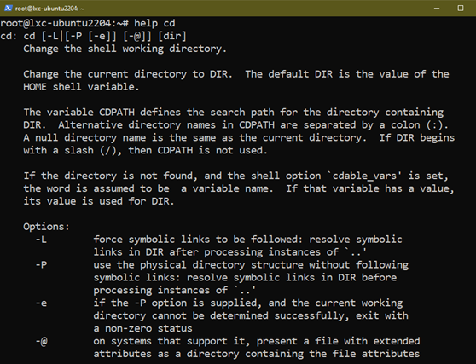The image size is (476, 364).
Task: Minimize the terminal window
Action: 437,9
